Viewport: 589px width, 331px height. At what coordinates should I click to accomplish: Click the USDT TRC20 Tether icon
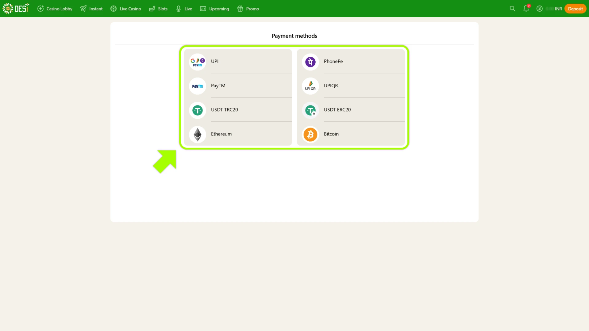click(x=197, y=110)
